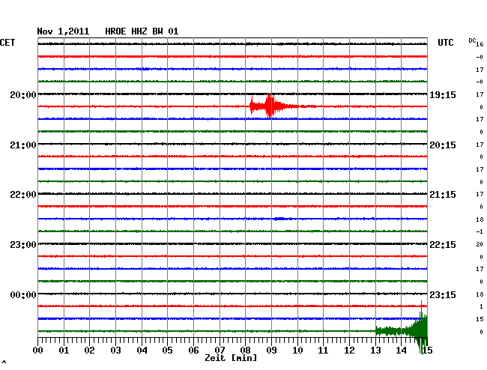Click the minute axis label '04'
Screen dimensions: 487x370
[142, 350]
